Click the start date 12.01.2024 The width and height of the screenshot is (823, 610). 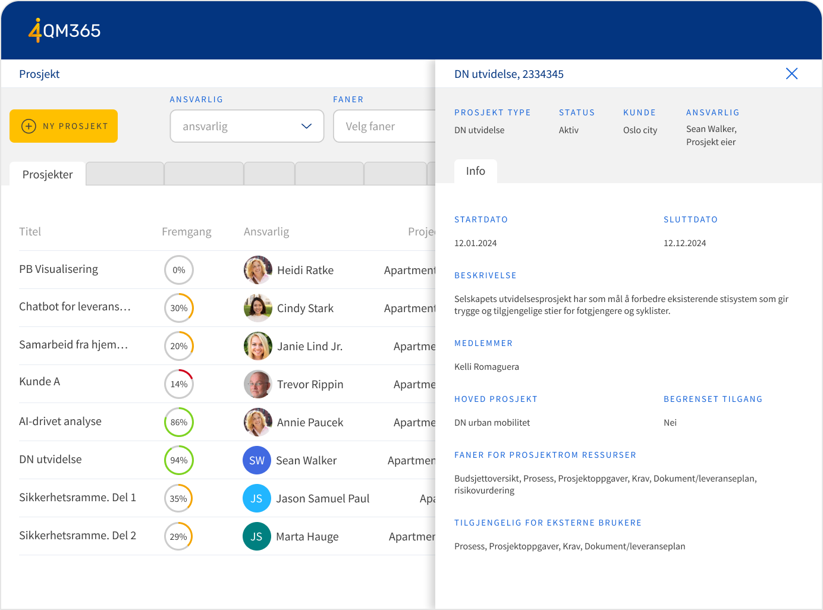(x=476, y=243)
